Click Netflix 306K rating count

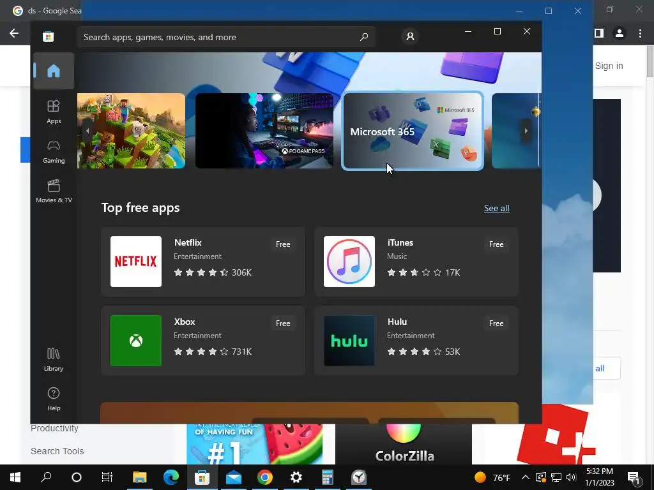[x=241, y=272]
